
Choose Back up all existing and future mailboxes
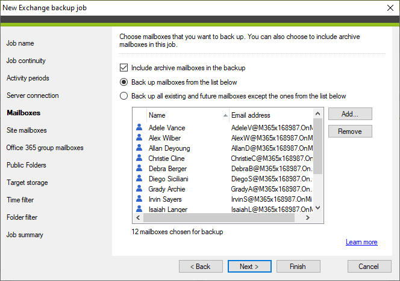click(124, 96)
